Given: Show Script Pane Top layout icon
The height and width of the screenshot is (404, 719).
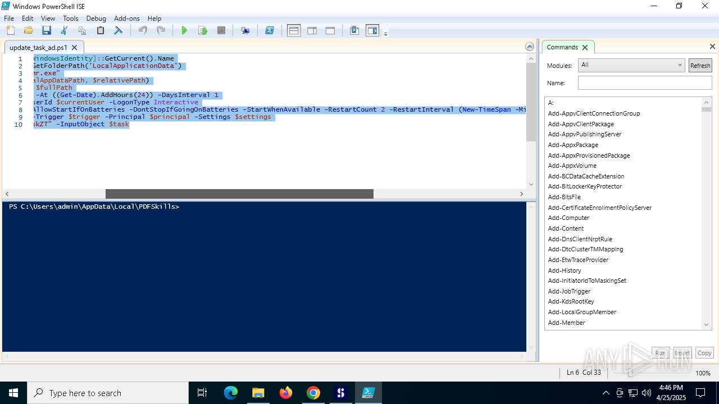Looking at the screenshot, I should (294, 31).
